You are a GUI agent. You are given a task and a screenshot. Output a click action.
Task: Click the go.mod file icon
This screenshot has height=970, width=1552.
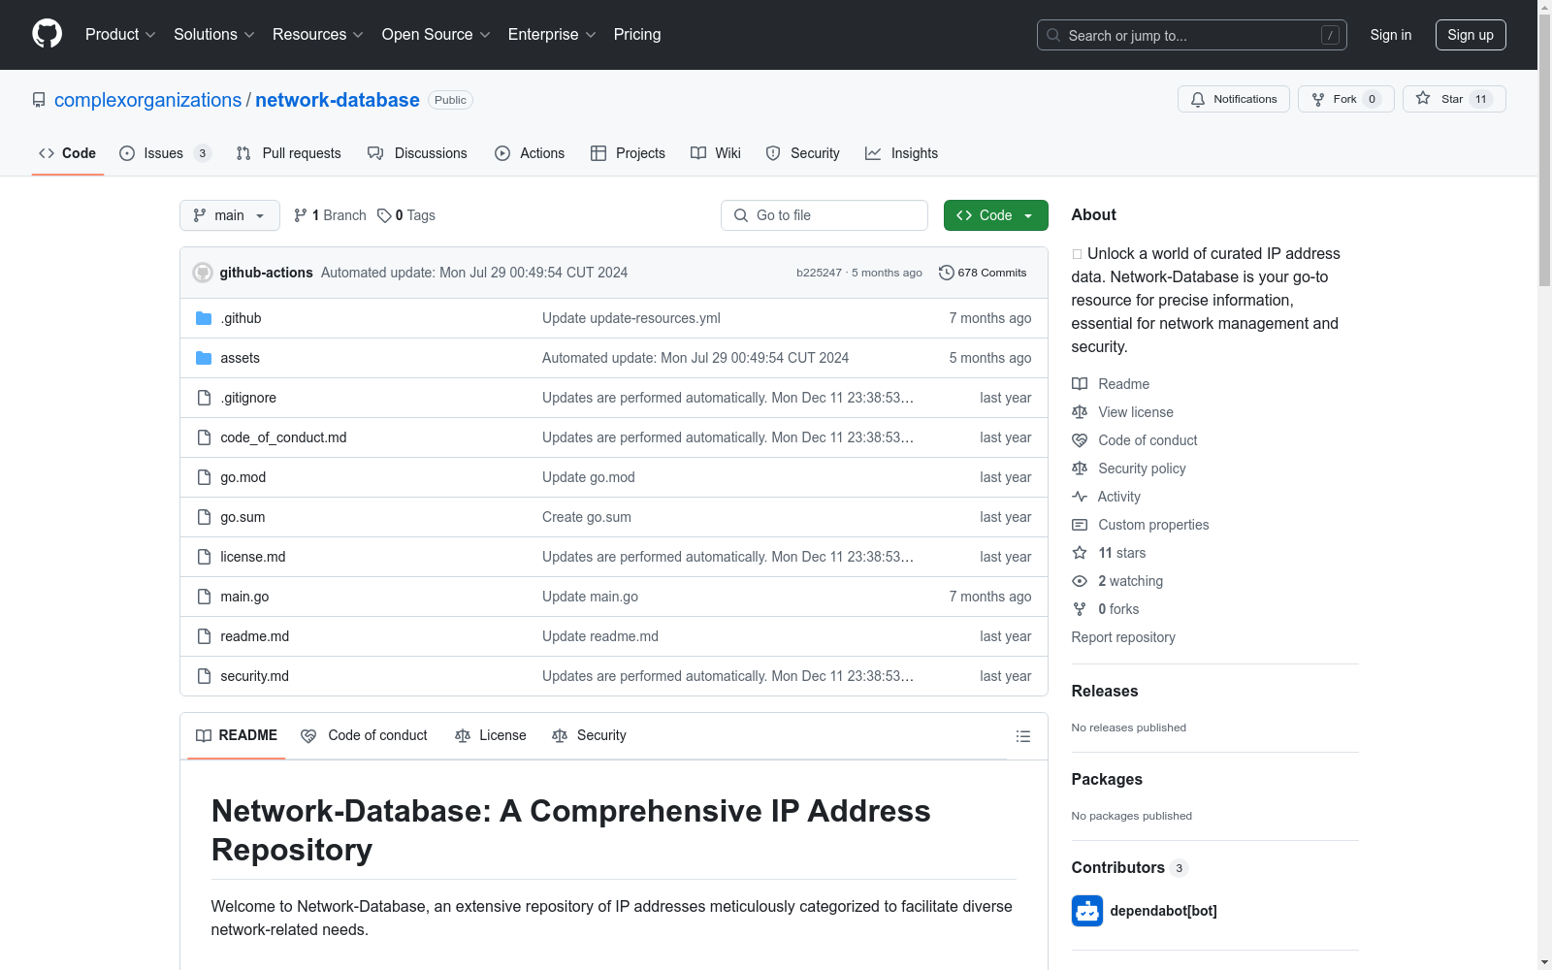[x=204, y=477]
